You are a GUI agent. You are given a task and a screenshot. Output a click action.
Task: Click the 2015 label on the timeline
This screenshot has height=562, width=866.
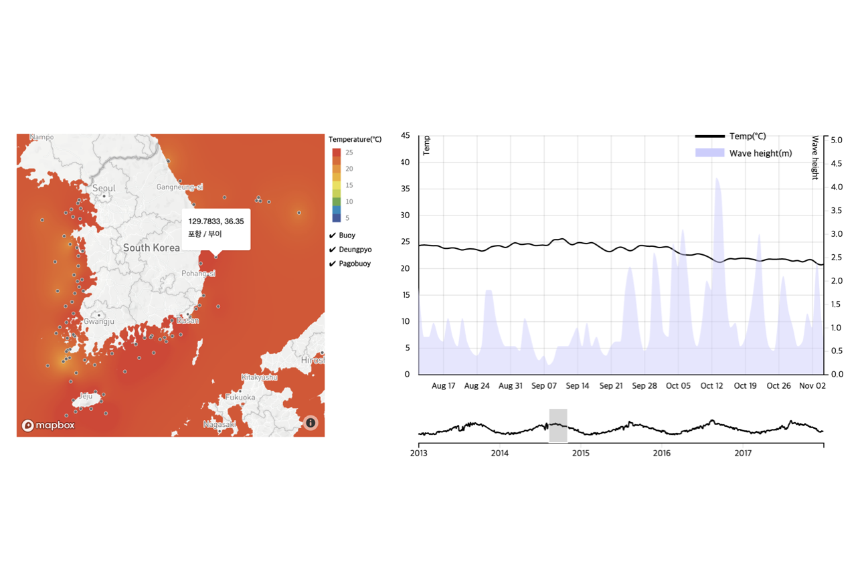[x=581, y=454]
